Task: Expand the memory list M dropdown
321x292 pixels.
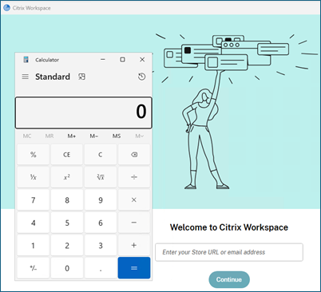Action: [x=139, y=136]
